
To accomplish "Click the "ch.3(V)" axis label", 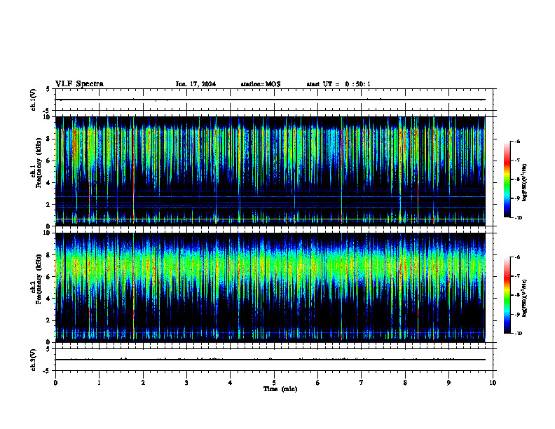I will 34,360.
